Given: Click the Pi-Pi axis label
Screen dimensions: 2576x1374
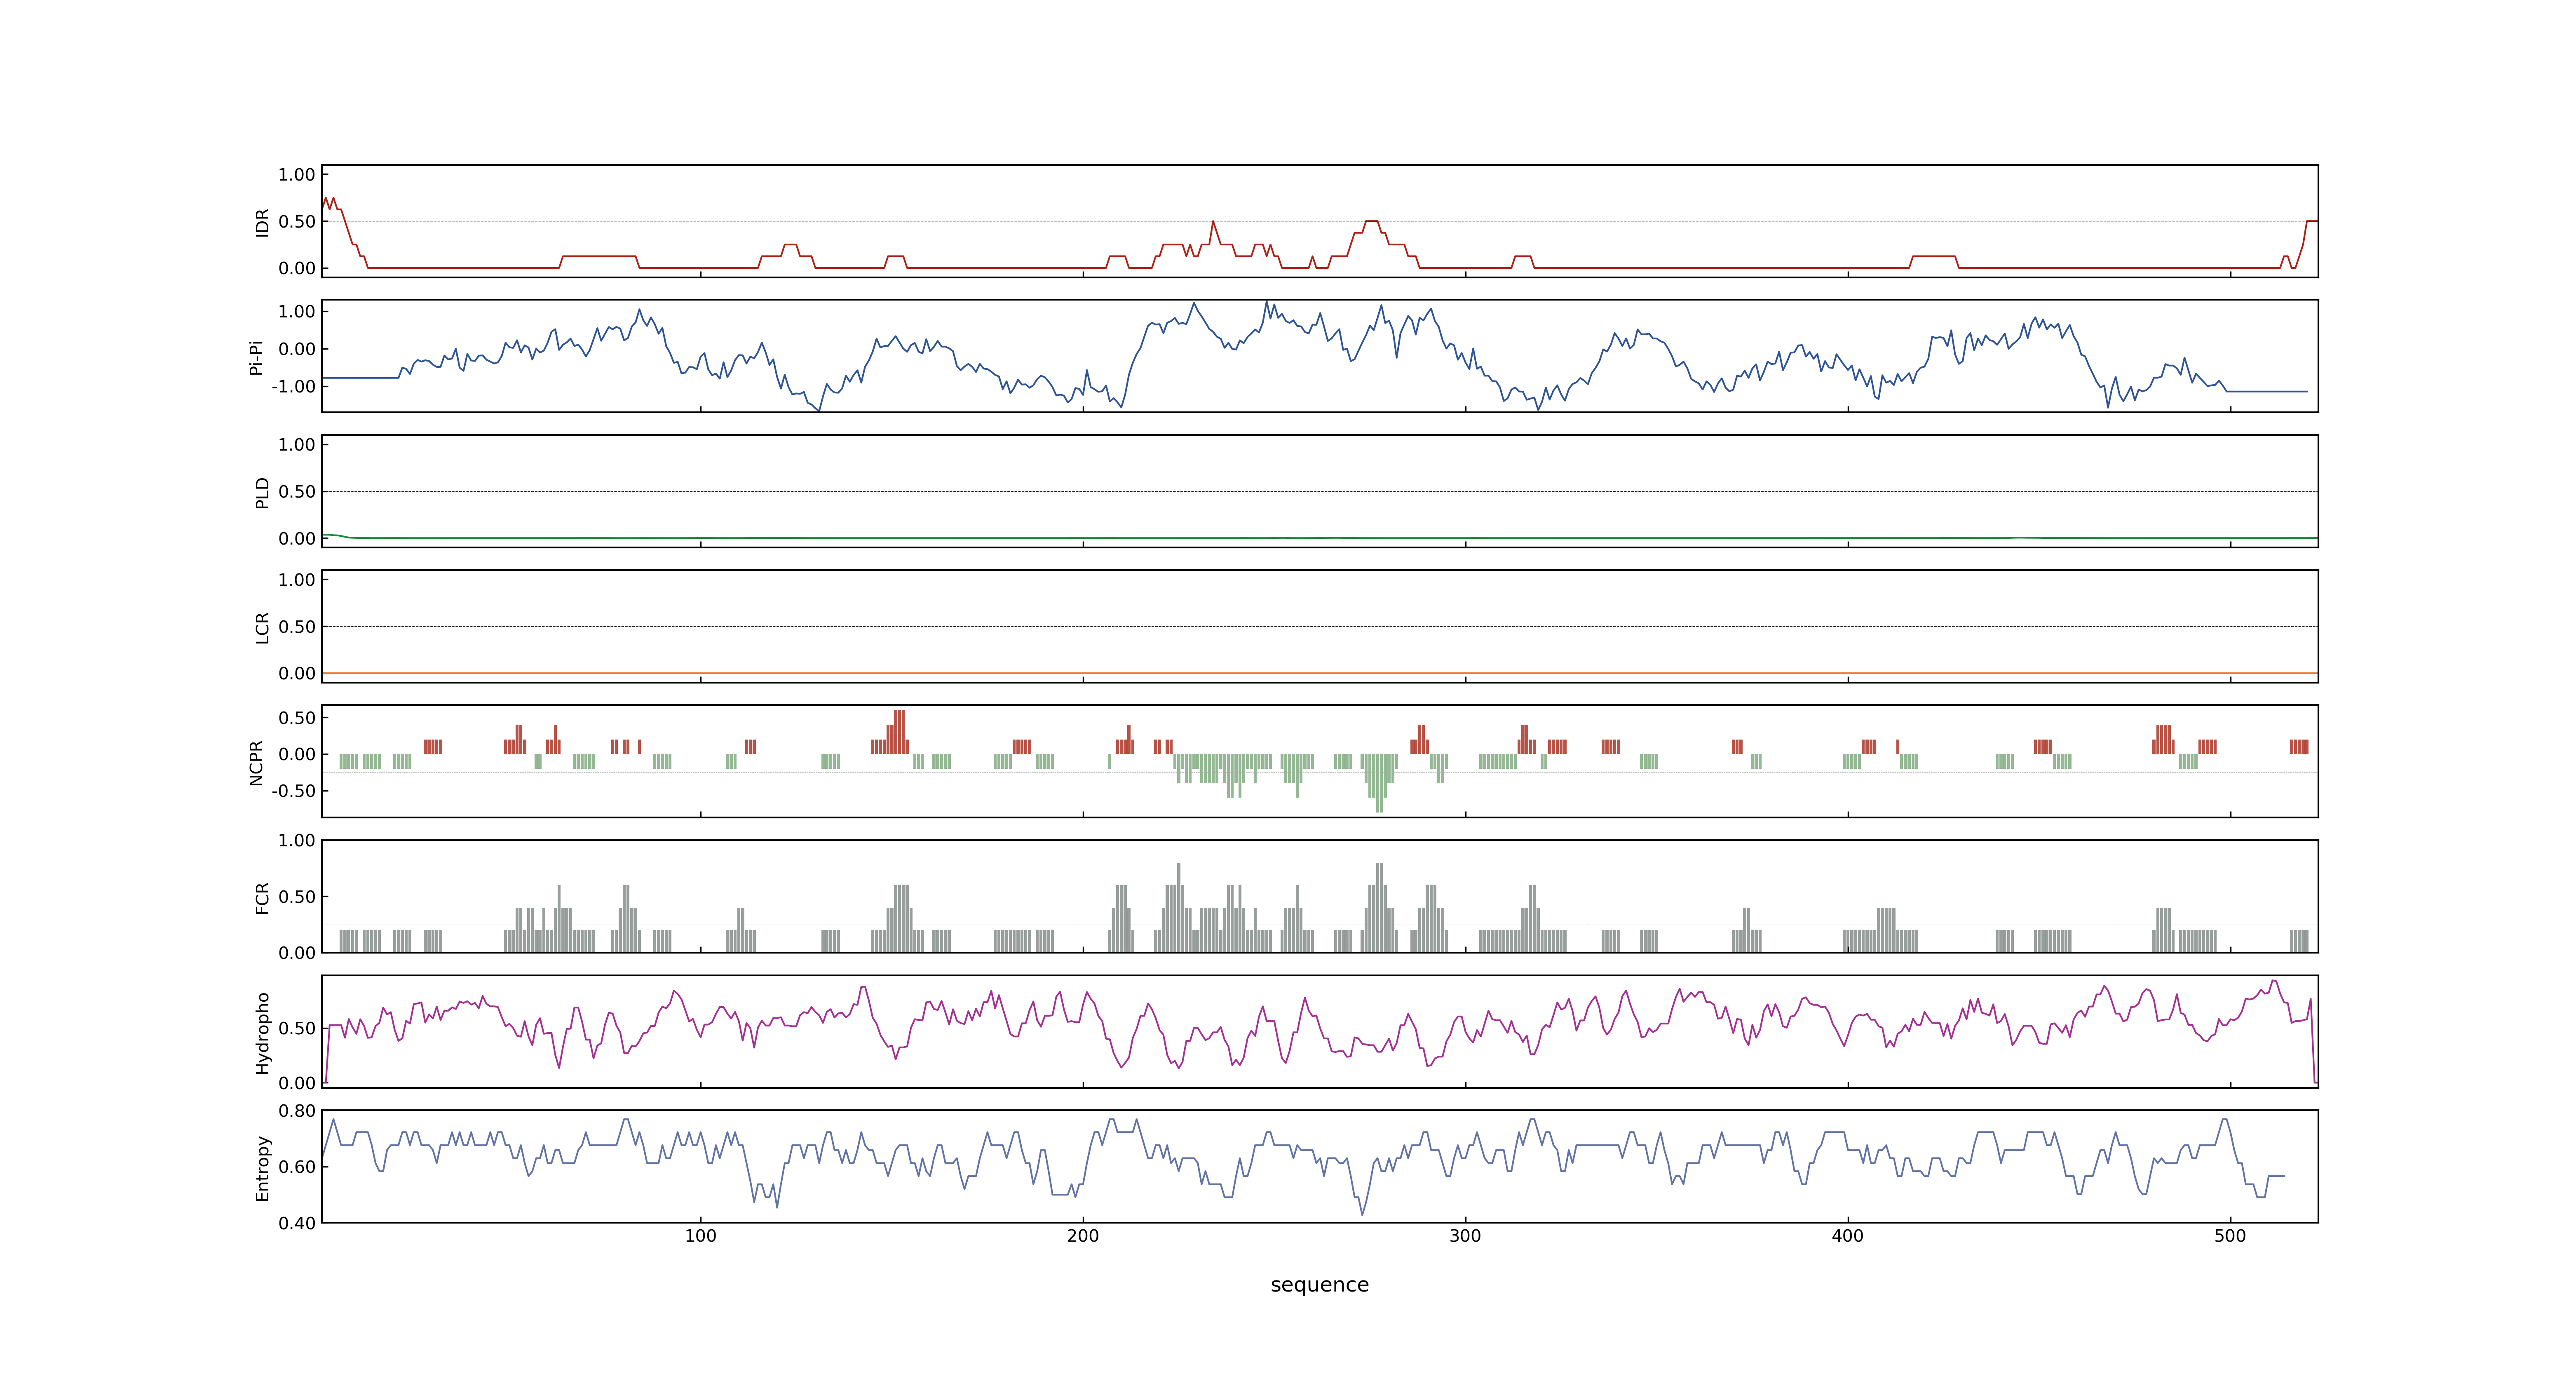Looking at the screenshot, I should [x=256, y=357].
